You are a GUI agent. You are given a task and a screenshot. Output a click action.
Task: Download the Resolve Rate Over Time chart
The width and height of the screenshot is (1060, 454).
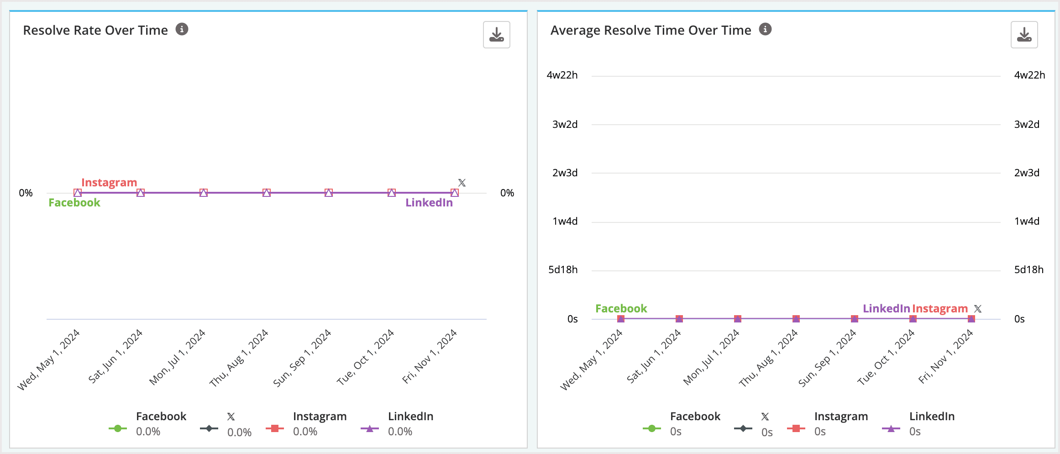click(497, 35)
